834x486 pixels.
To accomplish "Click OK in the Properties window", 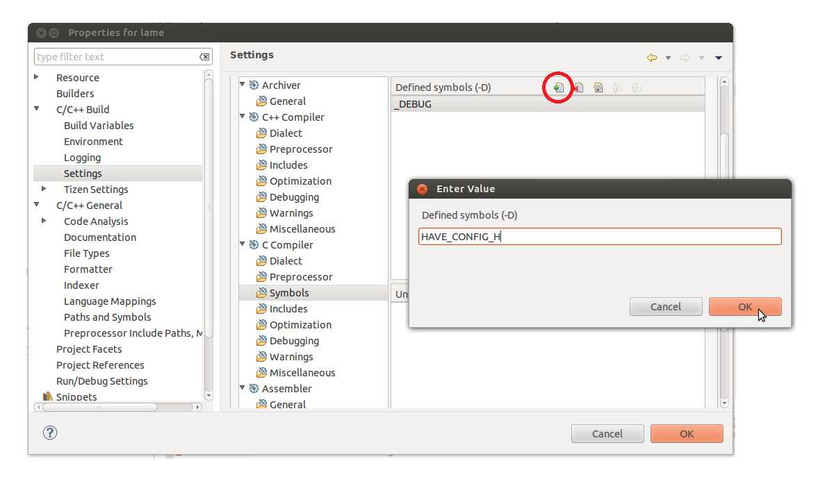I will coord(686,434).
